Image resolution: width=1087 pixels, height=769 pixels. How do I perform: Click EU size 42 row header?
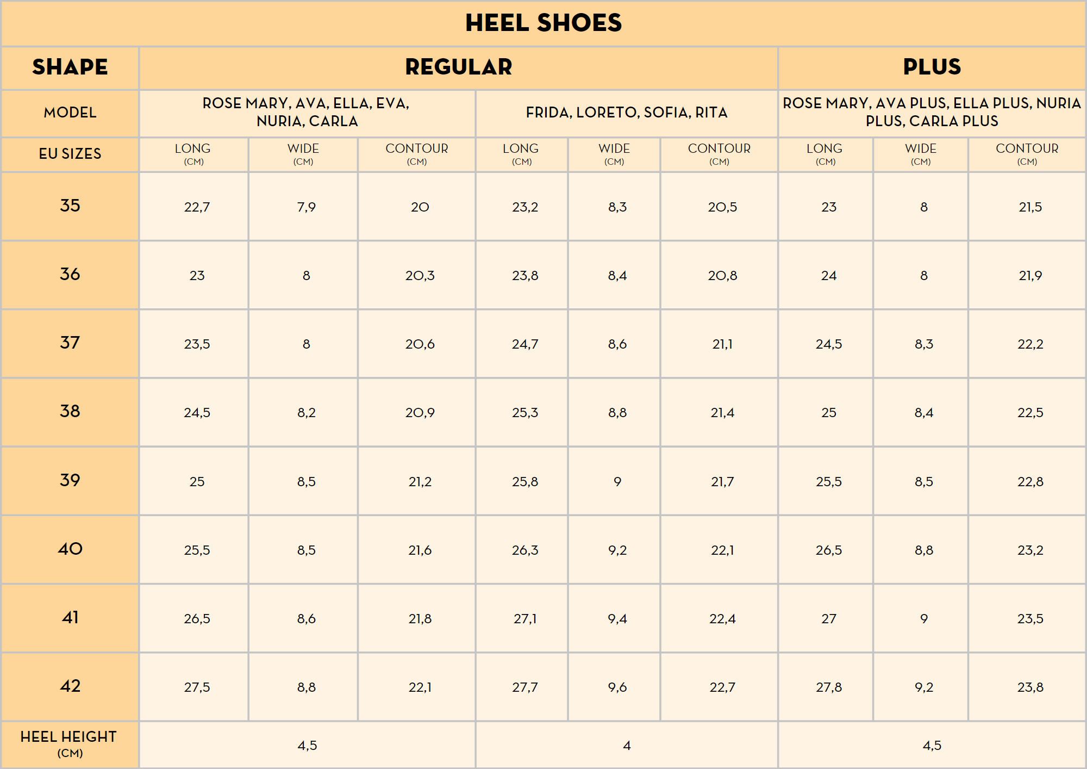[70, 686]
